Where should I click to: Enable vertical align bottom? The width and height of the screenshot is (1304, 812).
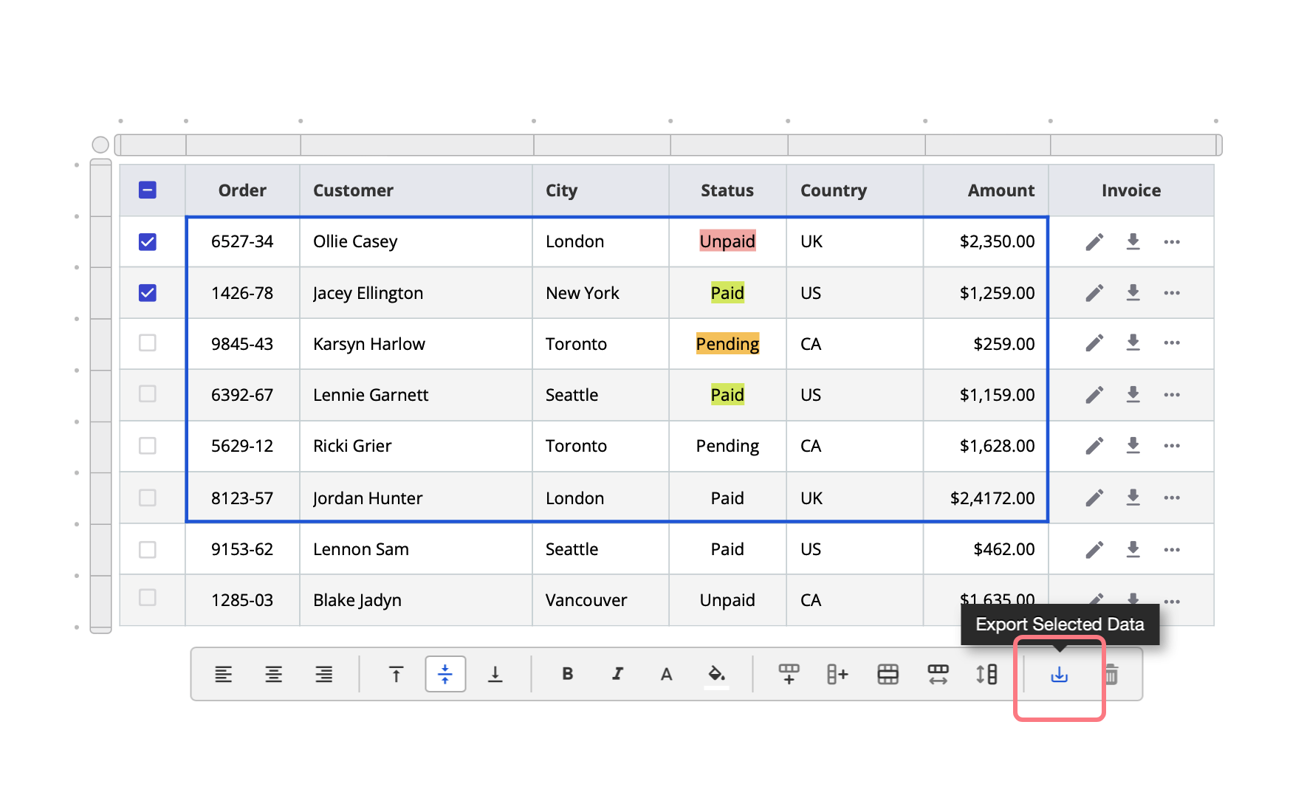coord(495,674)
